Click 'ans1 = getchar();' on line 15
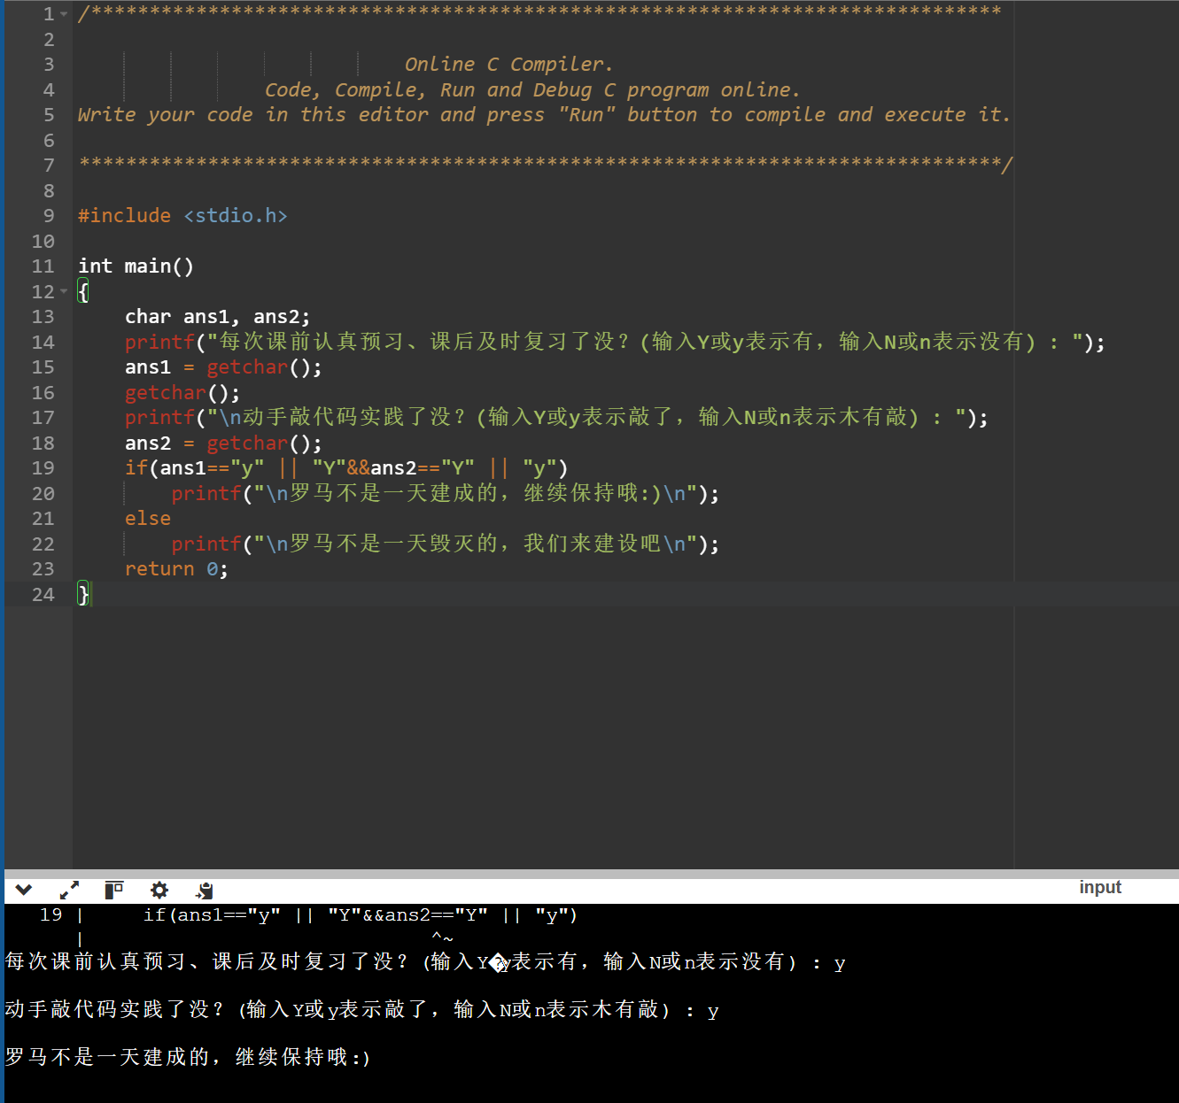 pos(223,367)
